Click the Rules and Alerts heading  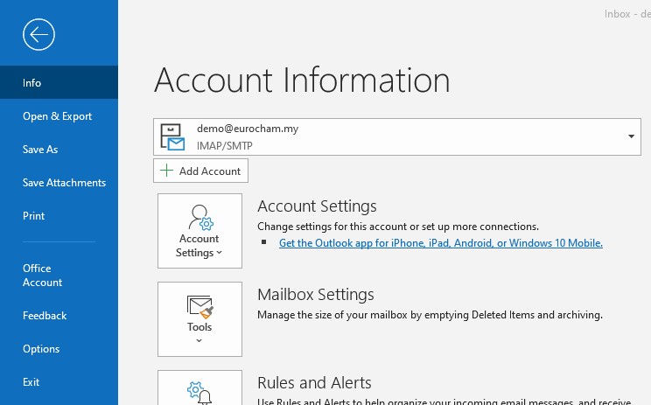[314, 383]
